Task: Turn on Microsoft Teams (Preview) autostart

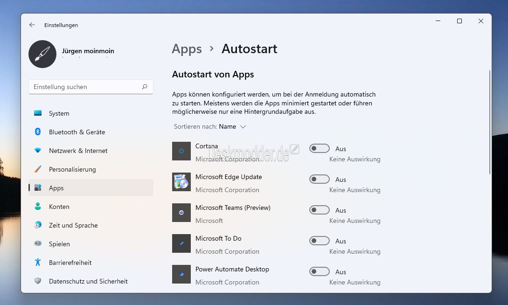Action: click(319, 210)
